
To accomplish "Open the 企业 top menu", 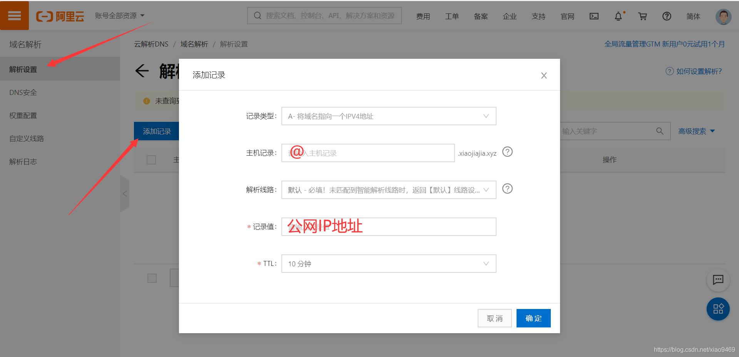I will pos(510,16).
